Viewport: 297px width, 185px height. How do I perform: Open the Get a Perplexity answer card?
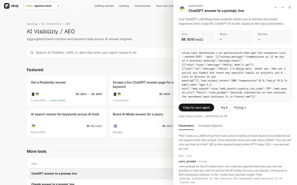point(67,91)
